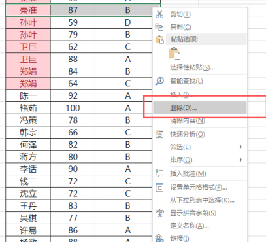Click grade B cell in 王丹 row

pos(124,205)
